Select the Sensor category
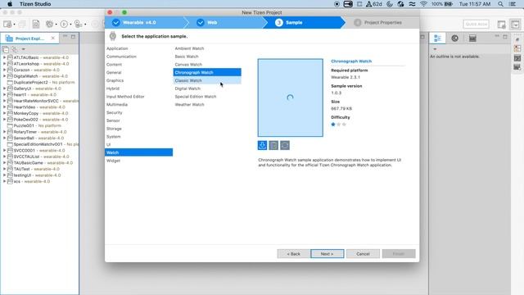524x295 pixels. point(138,120)
